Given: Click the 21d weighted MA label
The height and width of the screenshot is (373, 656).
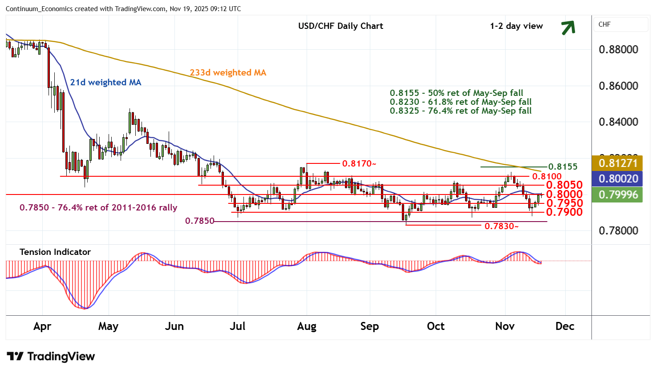Looking at the screenshot, I should tap(105, 82).
